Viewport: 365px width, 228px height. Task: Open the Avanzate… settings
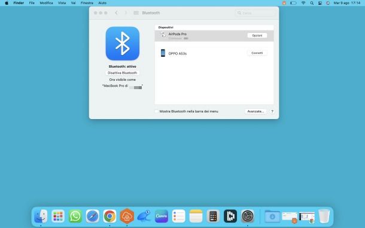255,111
